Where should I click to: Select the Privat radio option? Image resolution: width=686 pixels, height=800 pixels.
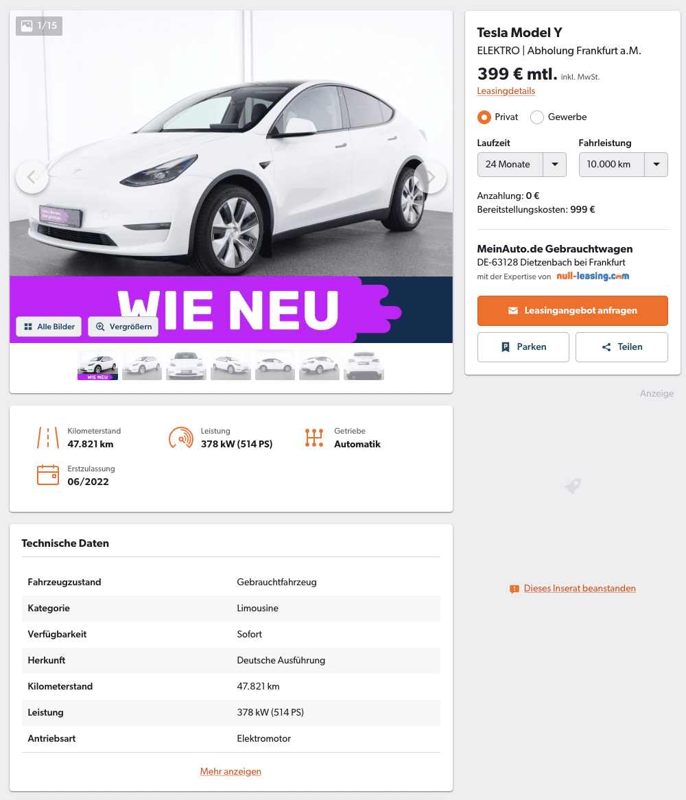484,117
